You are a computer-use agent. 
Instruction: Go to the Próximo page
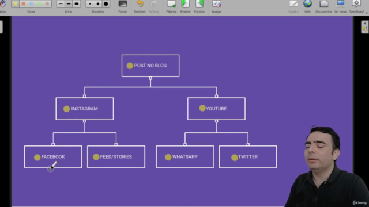tap(199, 6)
